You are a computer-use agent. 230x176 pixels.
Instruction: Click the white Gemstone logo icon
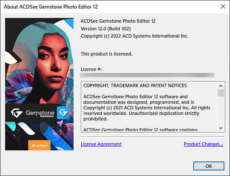16,113
